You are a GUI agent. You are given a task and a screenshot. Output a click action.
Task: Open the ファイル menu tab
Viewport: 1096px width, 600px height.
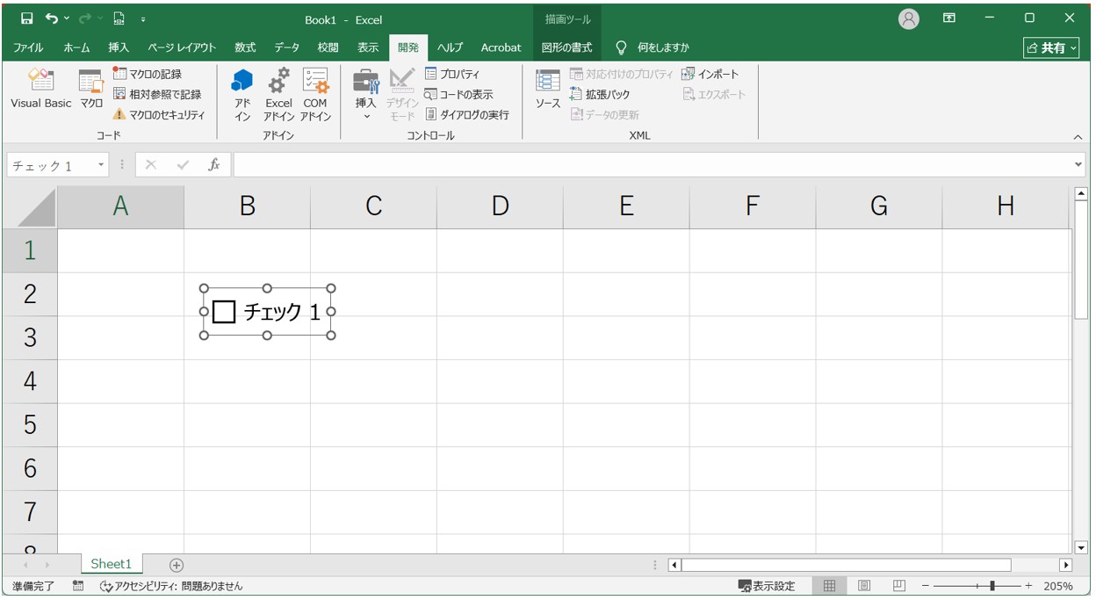point(28,47)
